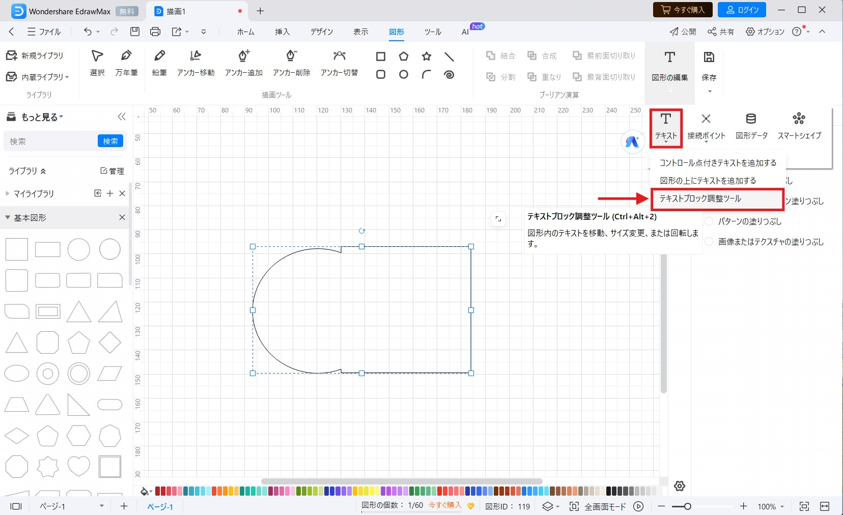Viewport: 843px width, 515px height.
Task: Click the zoom in plus button
Action: point(743,506)
